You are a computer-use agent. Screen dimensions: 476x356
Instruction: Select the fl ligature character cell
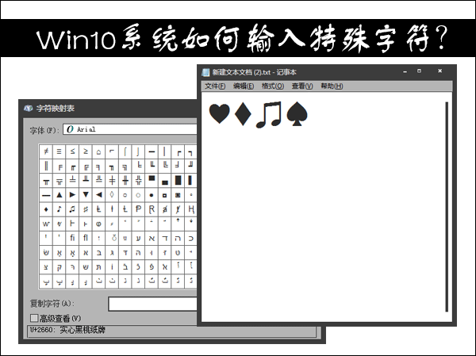[x=86, y=238]
